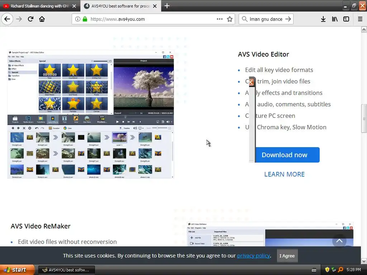Click the green padlock security icon
Screen dimensions: 367x275
(x=85, y=19)
